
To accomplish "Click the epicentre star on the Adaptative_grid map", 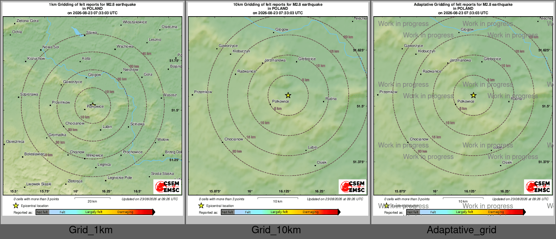I will click(473, 95).
